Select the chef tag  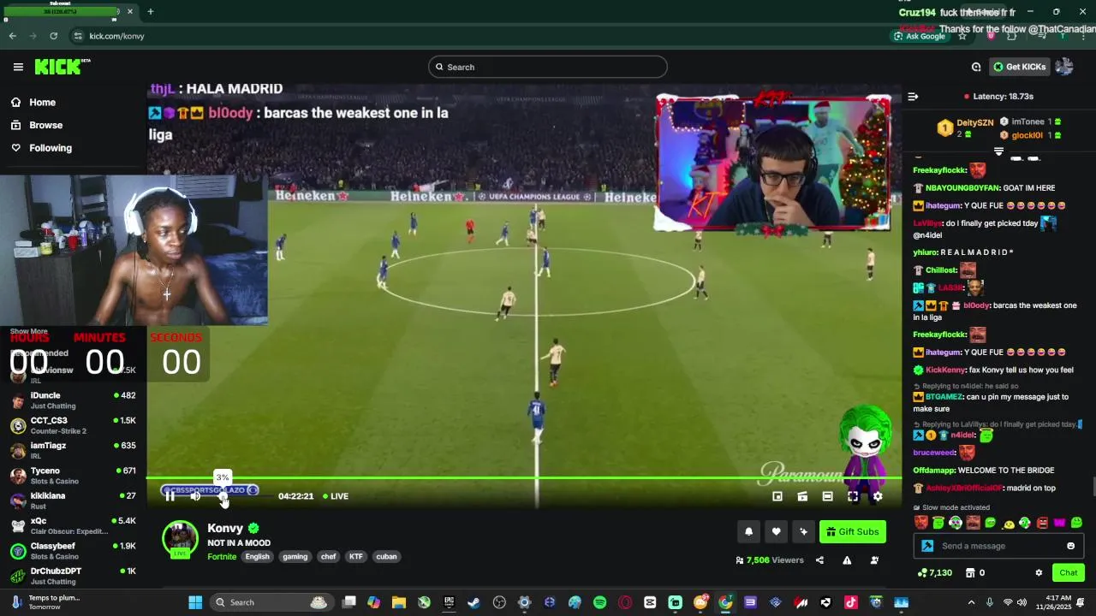328,557
